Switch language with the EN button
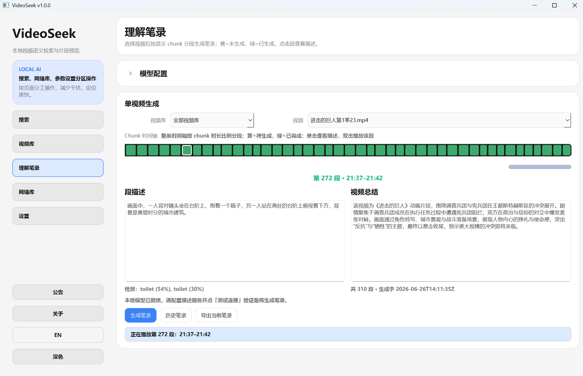583x376 pixels. 58,335
